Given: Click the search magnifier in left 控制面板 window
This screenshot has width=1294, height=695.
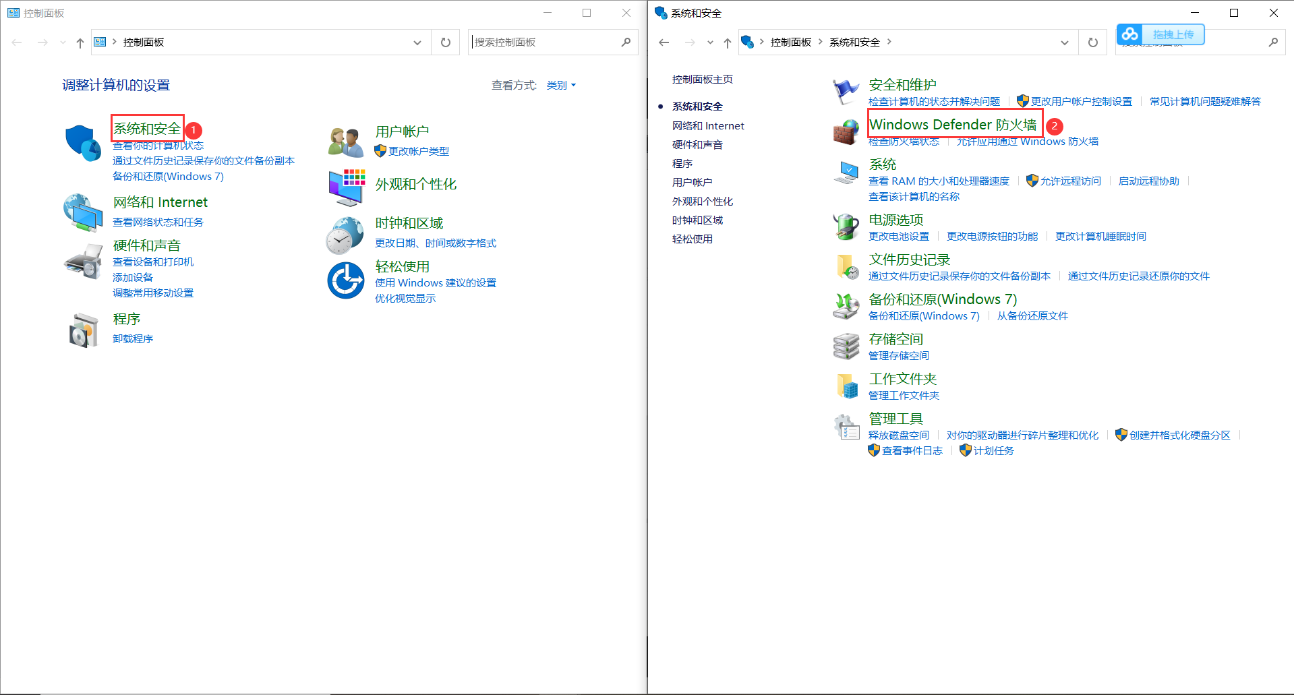Looking at the screenshot, I should (626, 42).
